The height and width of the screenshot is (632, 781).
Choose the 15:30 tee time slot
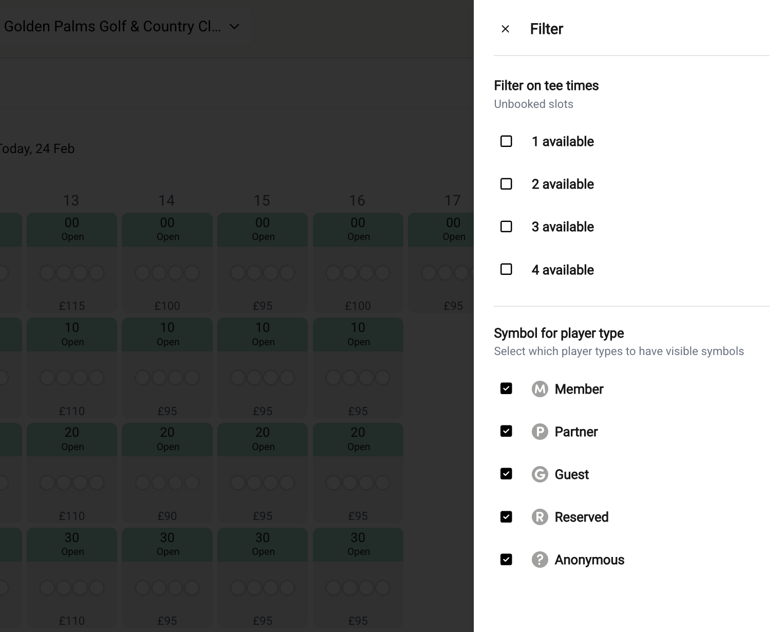[x=263, y=578]
